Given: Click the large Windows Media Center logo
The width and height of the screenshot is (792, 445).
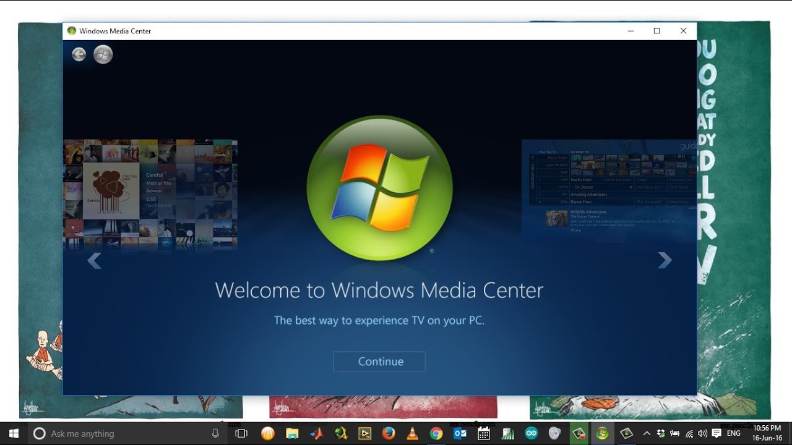Looking at the screenshot, I should click(x=379, y=187).
